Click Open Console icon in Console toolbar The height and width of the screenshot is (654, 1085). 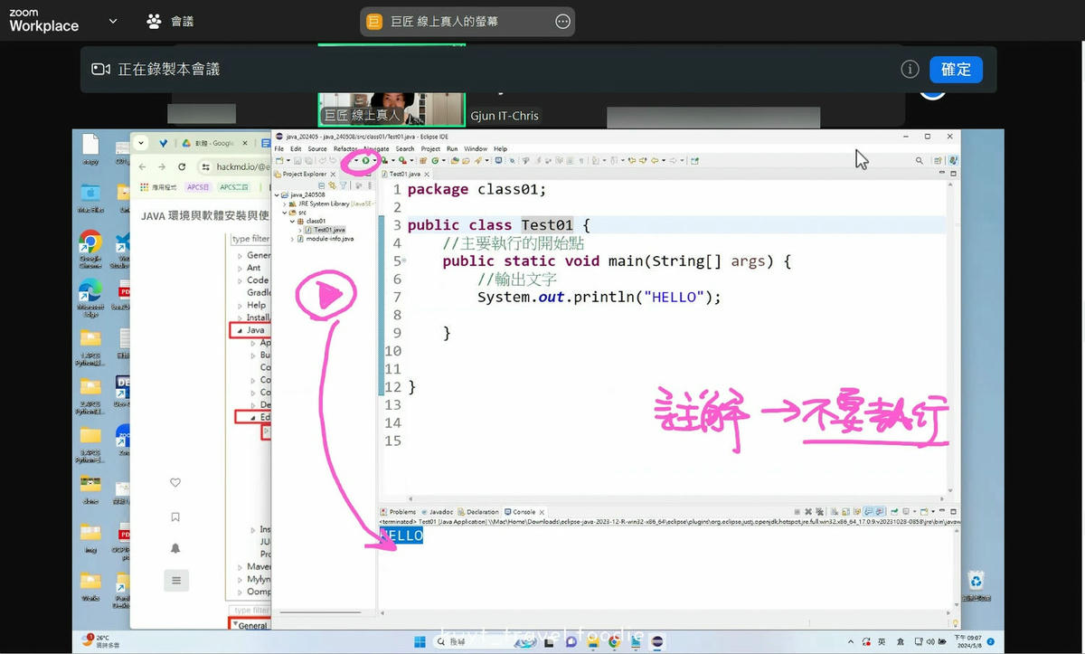(922, 512)
